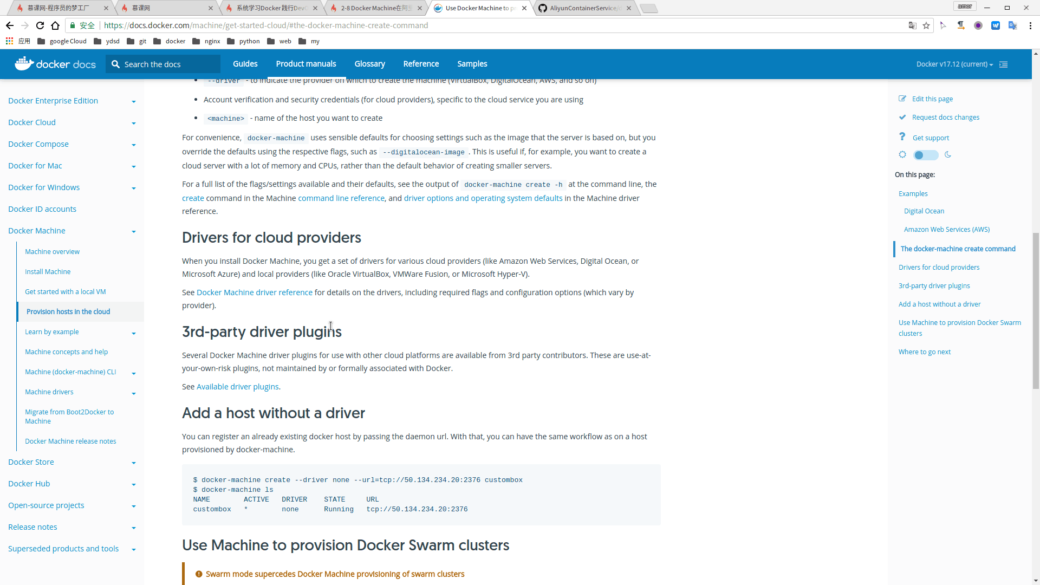
Task: Open the Docker v17.12 version dropdown
Action: 954,64
